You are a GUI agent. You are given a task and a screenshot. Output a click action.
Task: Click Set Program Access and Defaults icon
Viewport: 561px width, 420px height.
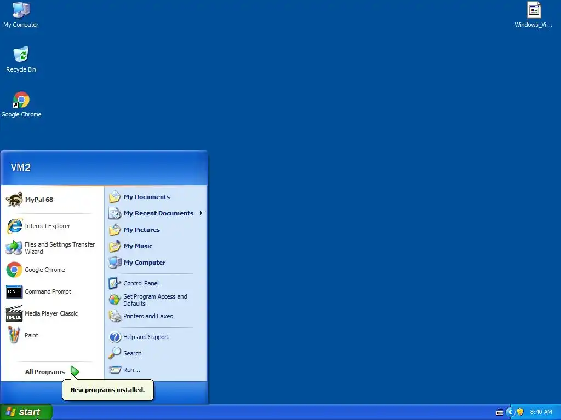(x=115, y=300)
